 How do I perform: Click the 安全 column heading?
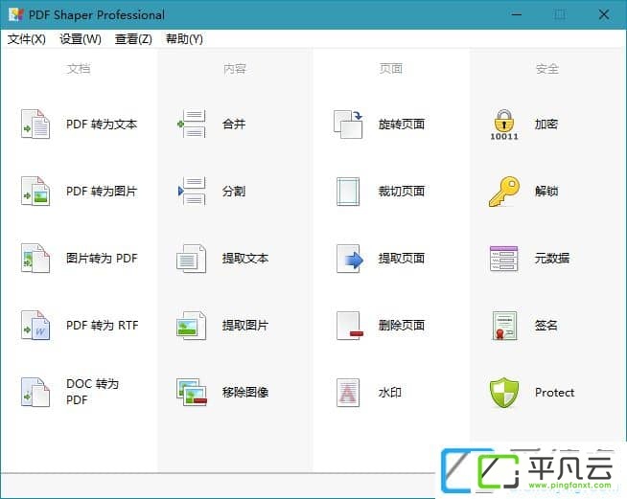547,69
